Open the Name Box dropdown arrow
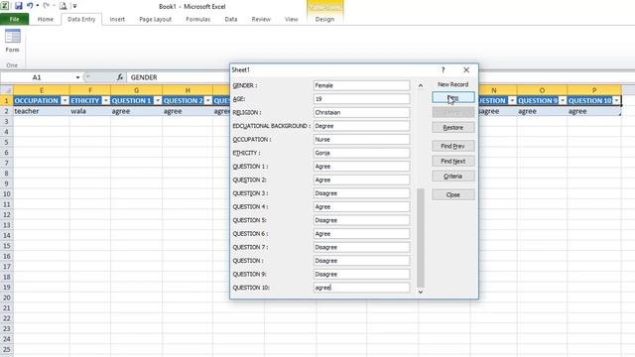 77,77
